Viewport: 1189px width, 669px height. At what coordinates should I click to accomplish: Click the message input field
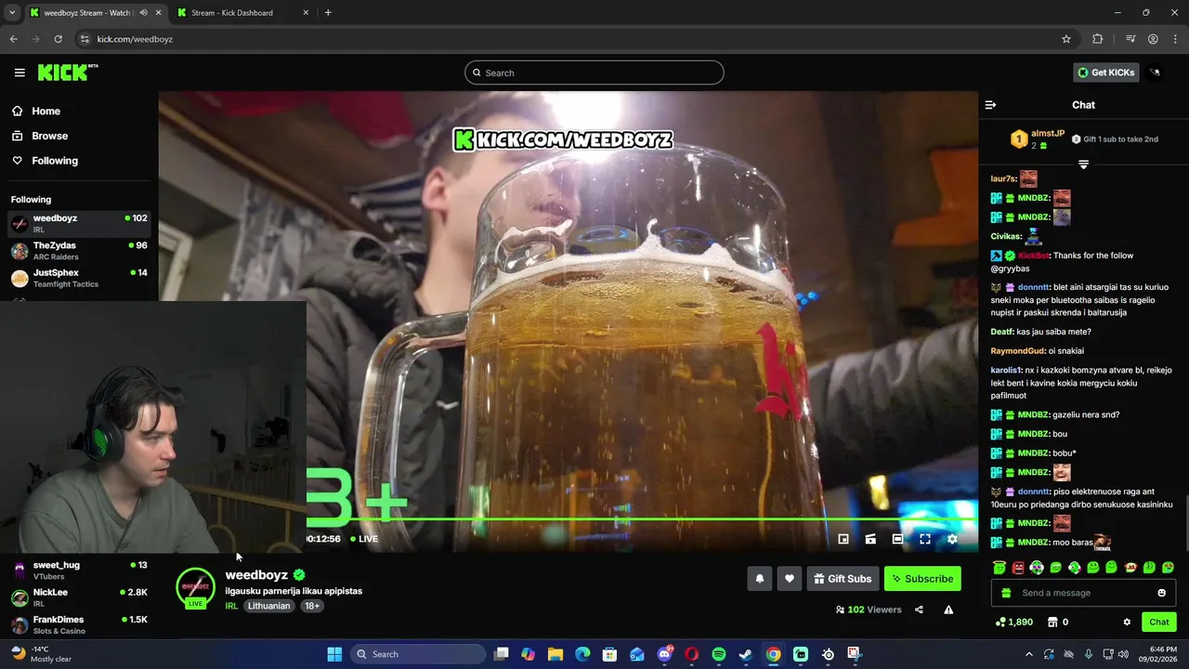click(x=1083, y=593)
